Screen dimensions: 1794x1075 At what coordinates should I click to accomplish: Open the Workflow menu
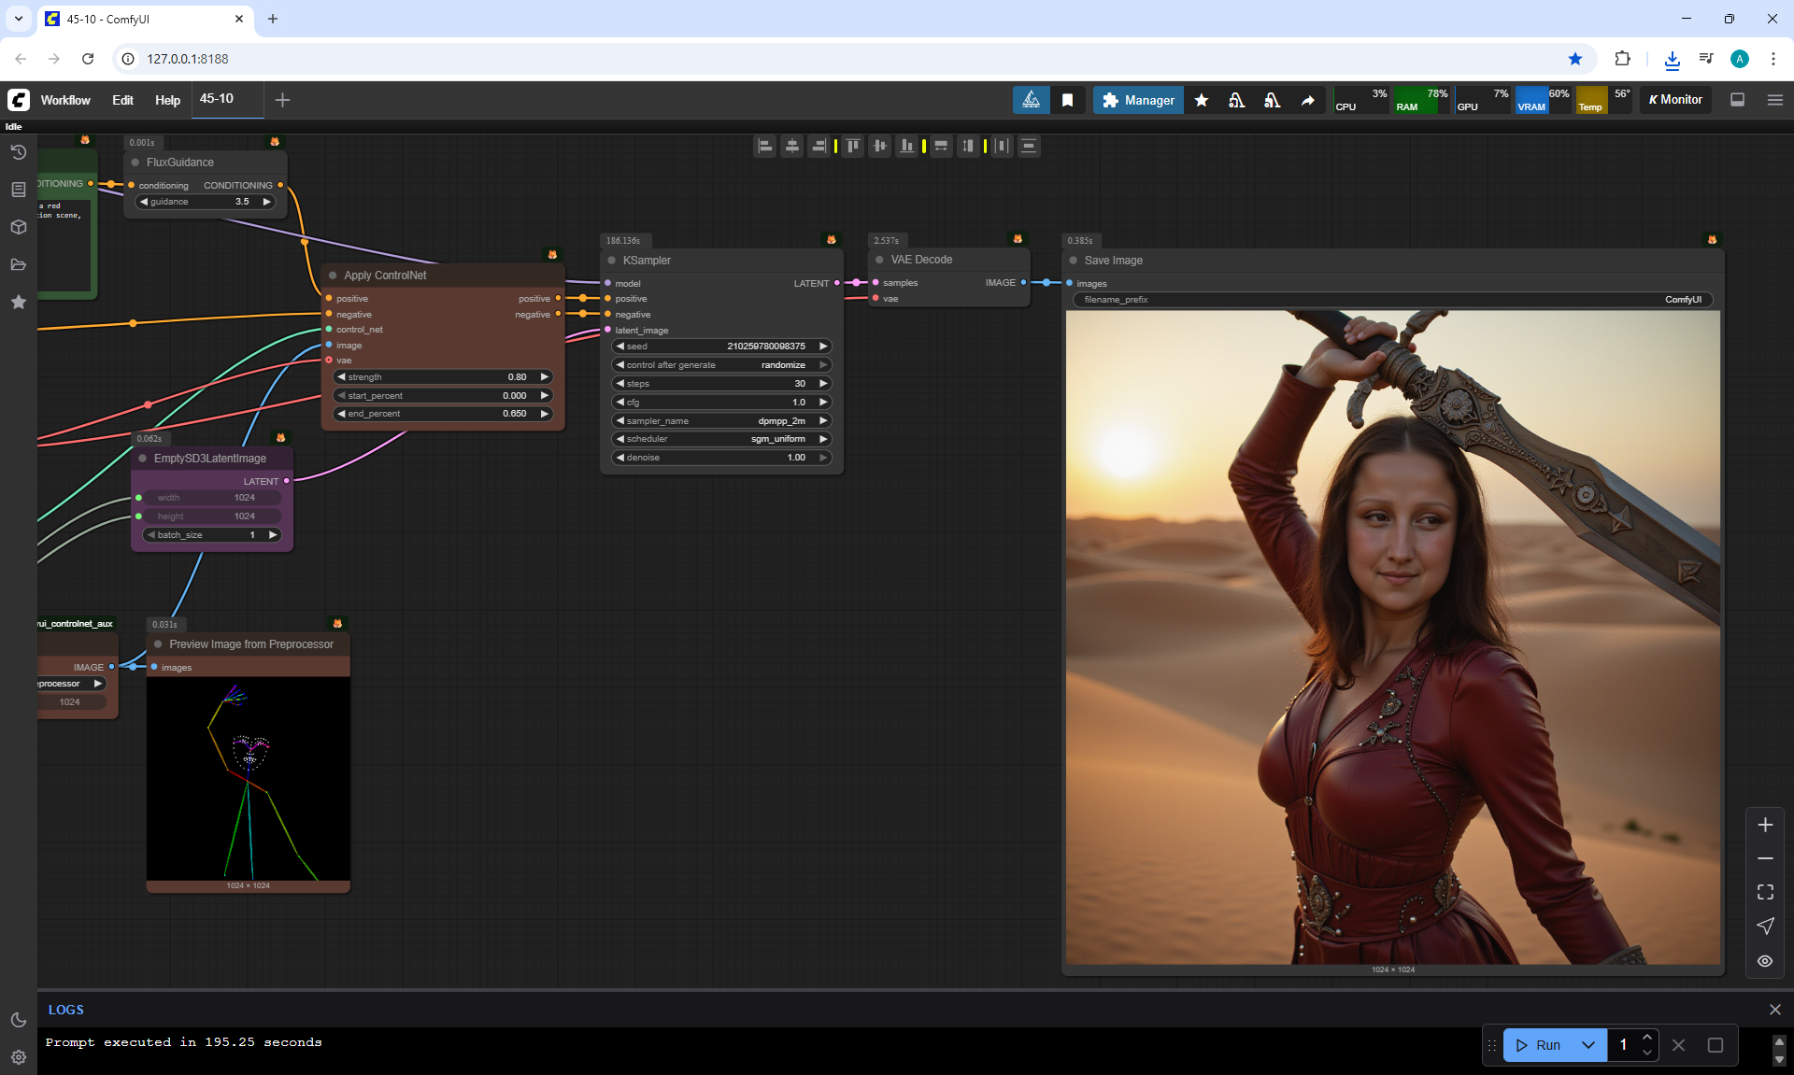[65, 100]
